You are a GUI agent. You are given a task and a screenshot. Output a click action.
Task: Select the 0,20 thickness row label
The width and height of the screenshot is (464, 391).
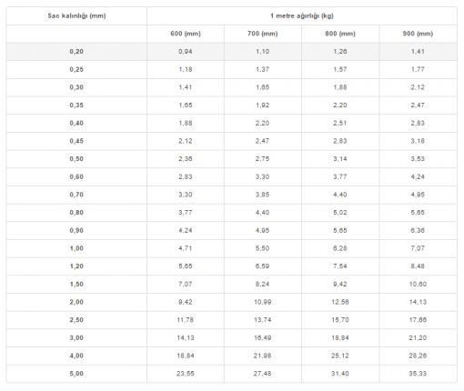point(76,52)
